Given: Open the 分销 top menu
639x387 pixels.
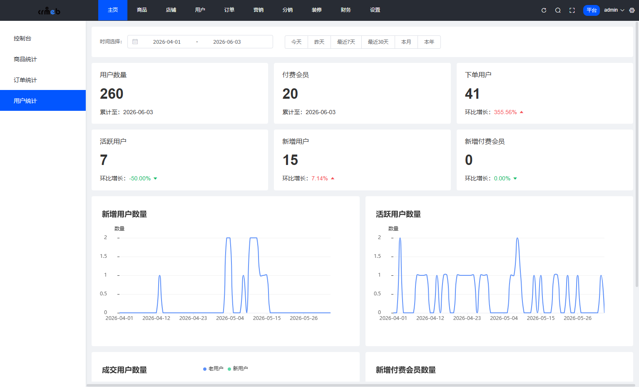Looking at the screenshot, I should (x=288, y=10).
